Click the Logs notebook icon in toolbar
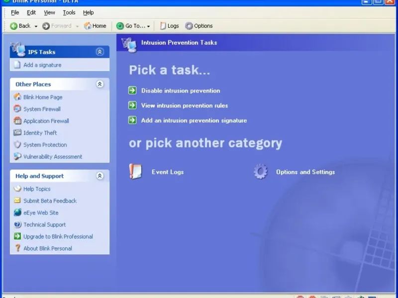398x298 pixels. pos(163,26)
